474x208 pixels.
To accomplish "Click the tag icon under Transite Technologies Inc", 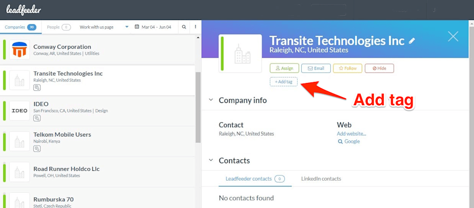I will [x=37, y=87].
